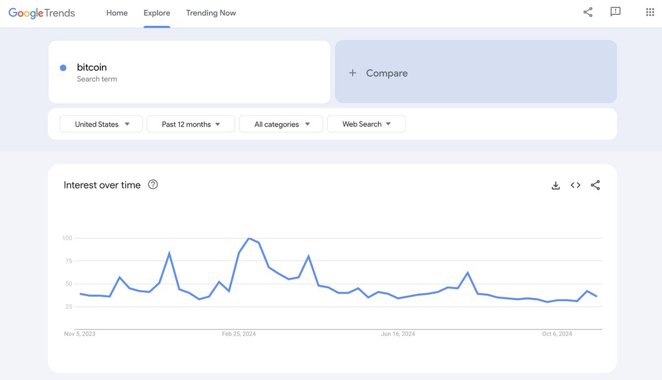Click the Feb 25, 2024 axis label
This screenshot has width=662, height=380.
click(239, 334)
